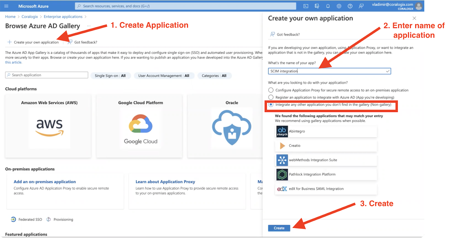Click the blue Create button
The height and width of the screenshot is (240, 450).
click(x=279, y=228)
